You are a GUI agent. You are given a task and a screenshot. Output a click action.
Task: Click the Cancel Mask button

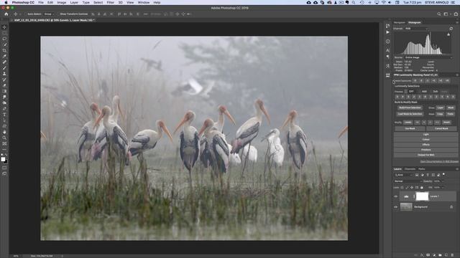441,128
